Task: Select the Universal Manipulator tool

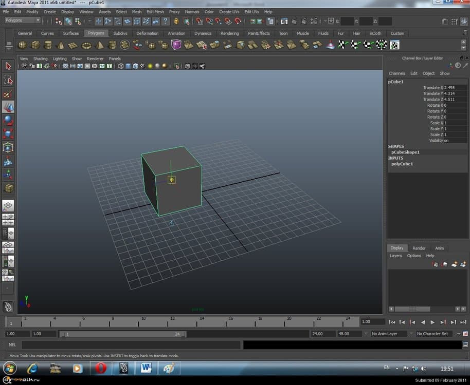Action: pos(8,147)
